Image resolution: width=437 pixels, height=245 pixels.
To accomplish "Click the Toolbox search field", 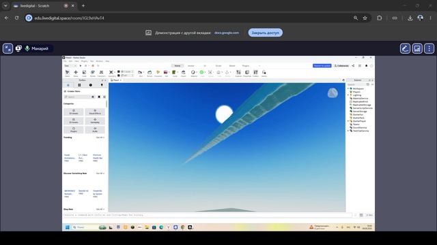I will coord(79,97).
